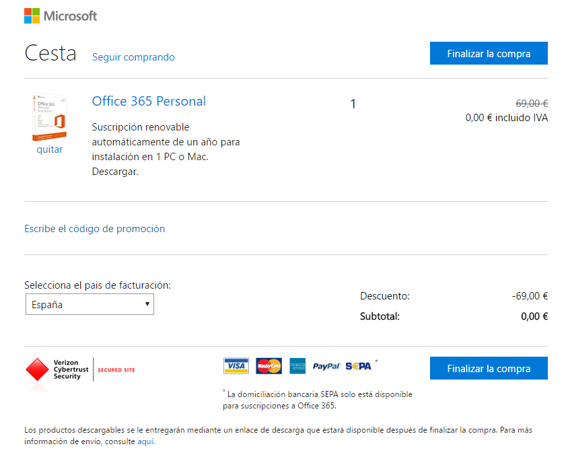Click the strikethrough price 69,00 €
Viewport: 568px width, 463px height.
[x=532, y=104]
